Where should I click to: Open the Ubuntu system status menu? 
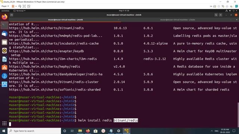click(232, 11)
